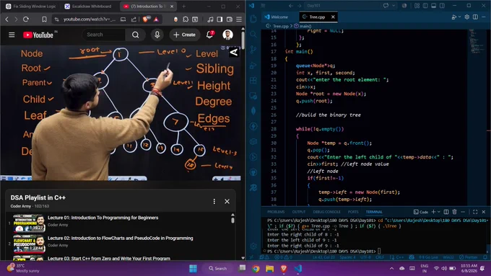Show hidden system tray icons chevron
This screenshot has width=491, height=276.
(392, 268)
